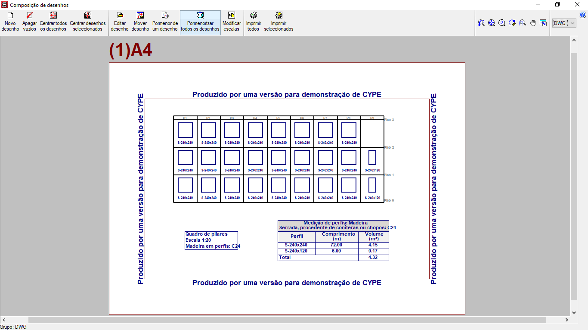This screenshot has height=330, width=588.
Task: Click the 4.32 total volume cell
Action: click(x=373, y=257)
